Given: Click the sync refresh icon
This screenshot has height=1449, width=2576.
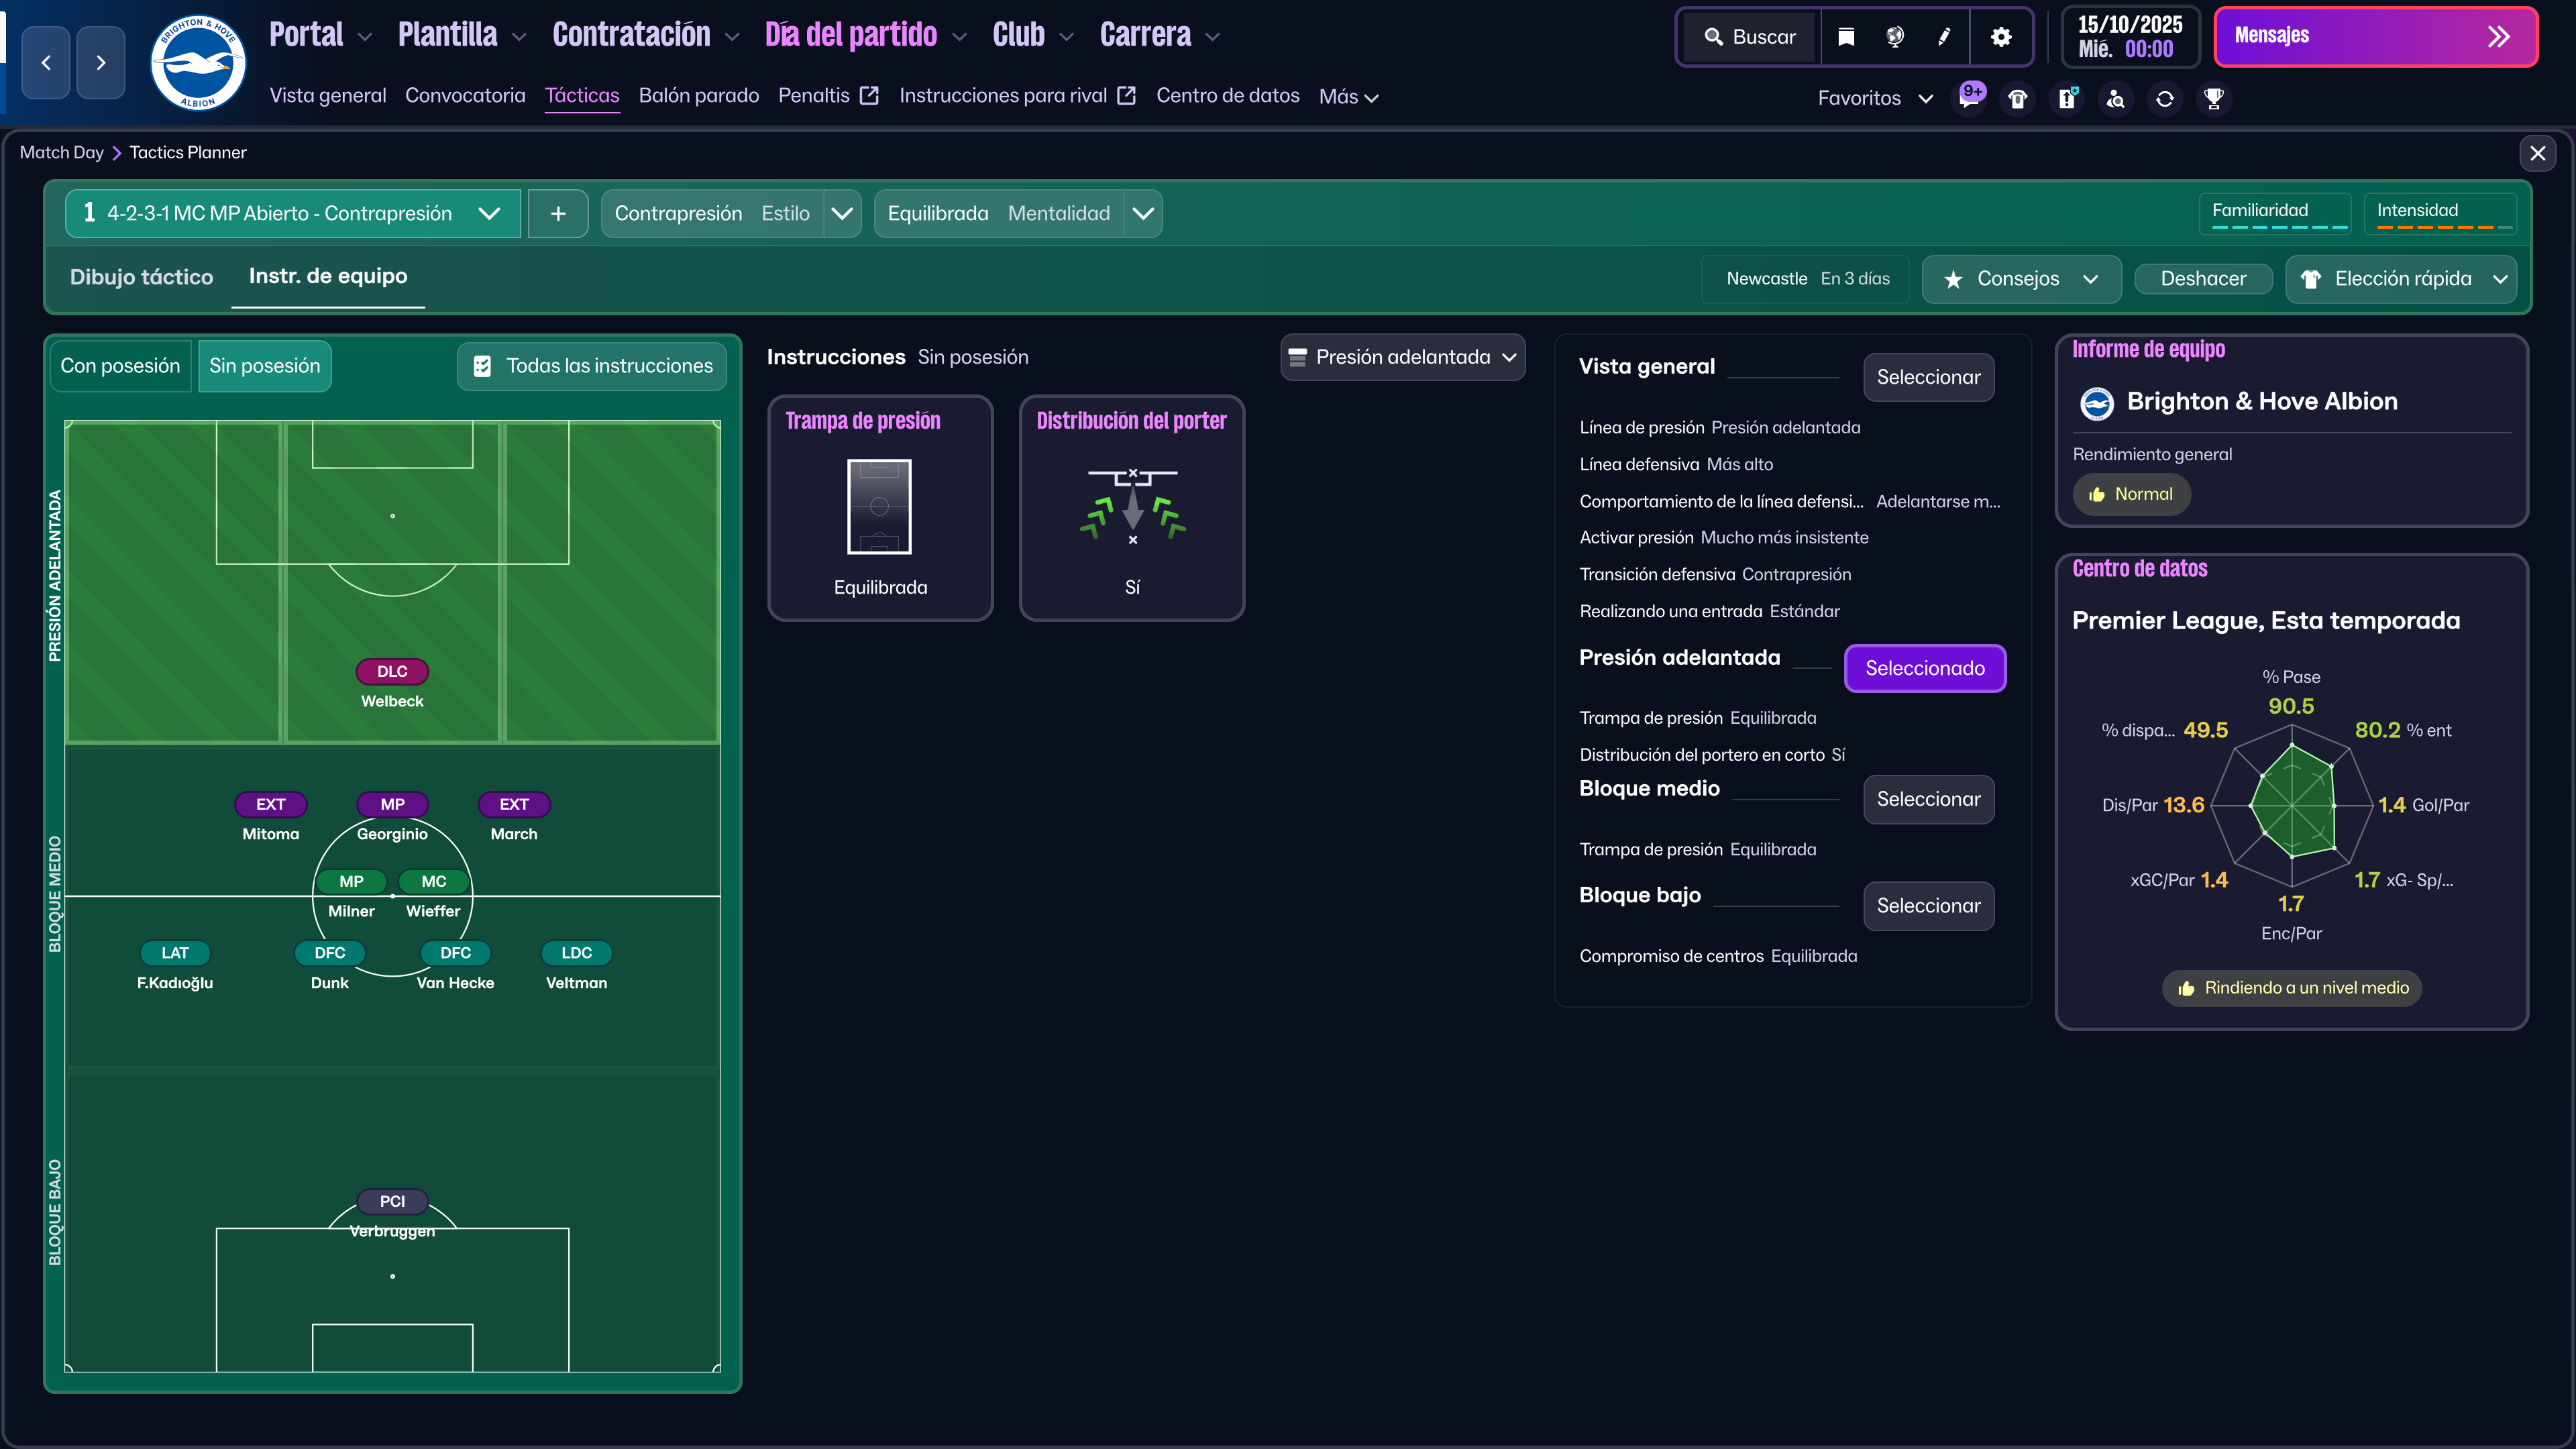Looking at the screenshot, I should (x=2164, y=98).
